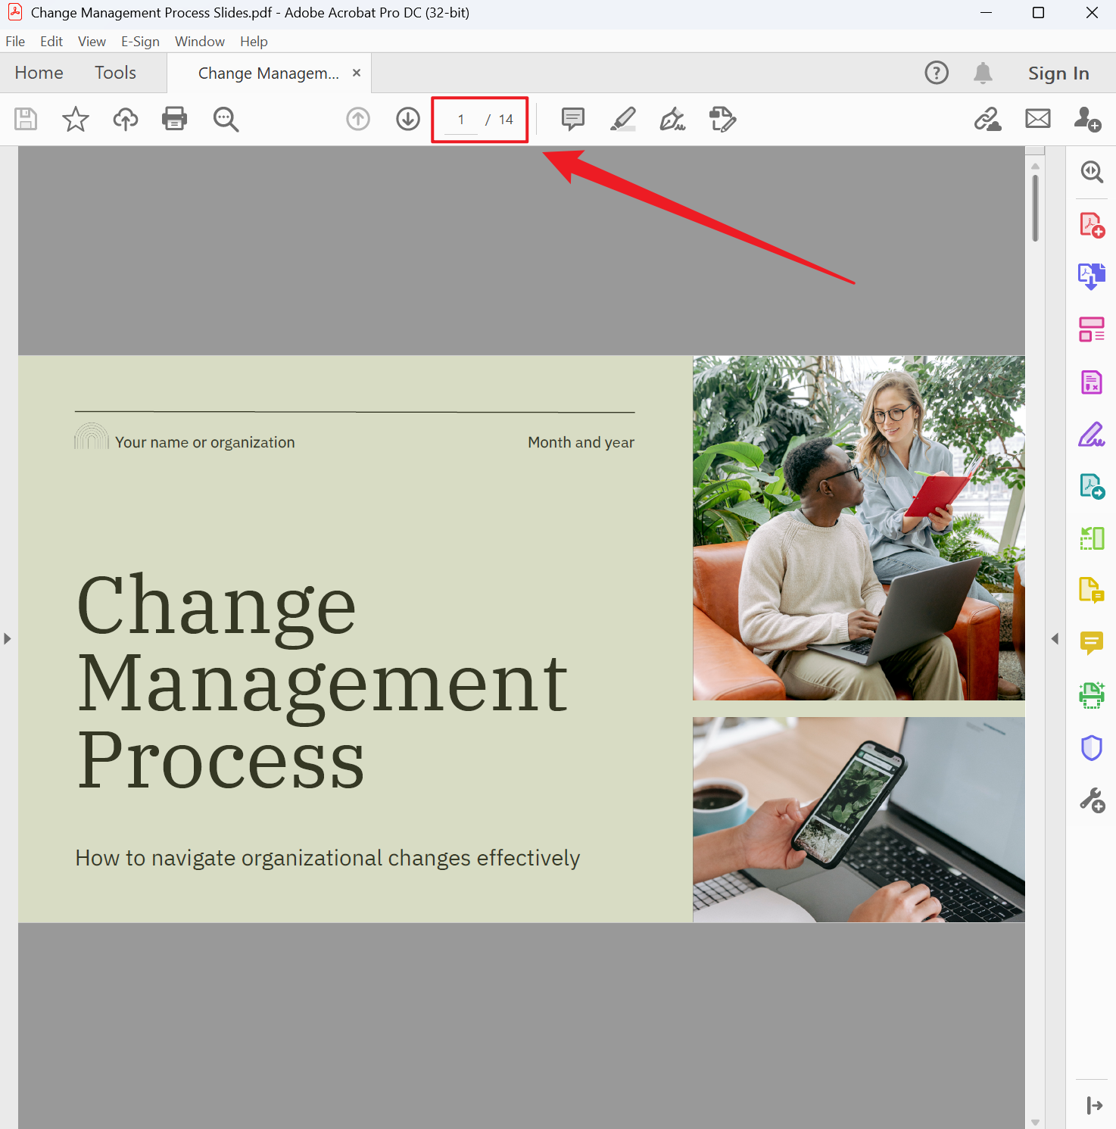Click inside the page number field
The image size is (1116, 1129).
[x=460, y=119]
